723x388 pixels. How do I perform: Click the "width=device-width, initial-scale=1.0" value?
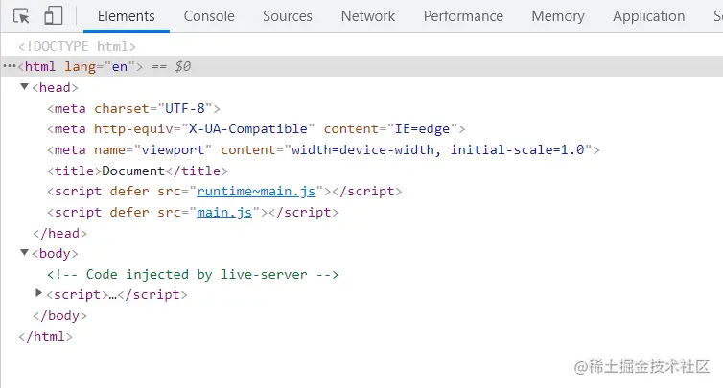pos(438,149)
